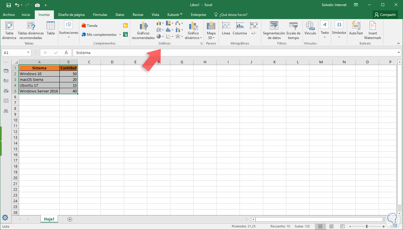The width and height of the screenshot is (403, 230).
Task: Insert a Vínculo hyperlink
Action: [310, 28]
